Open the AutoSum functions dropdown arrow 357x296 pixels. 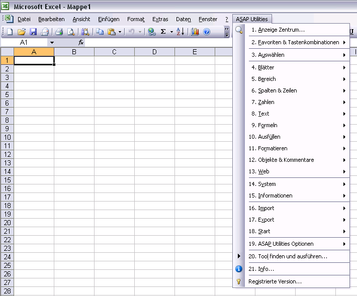pos(171,32)
